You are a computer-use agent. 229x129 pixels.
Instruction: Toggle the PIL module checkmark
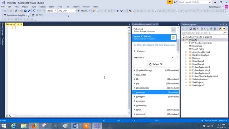pos(135,79)
